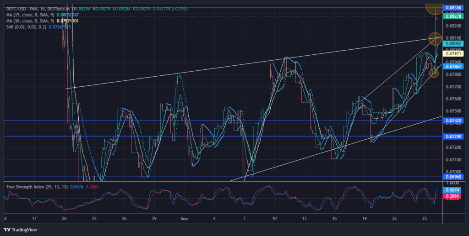Click the 0.5674 TSI scale label
The image size is (469, 236).
[x=453, y=190]
